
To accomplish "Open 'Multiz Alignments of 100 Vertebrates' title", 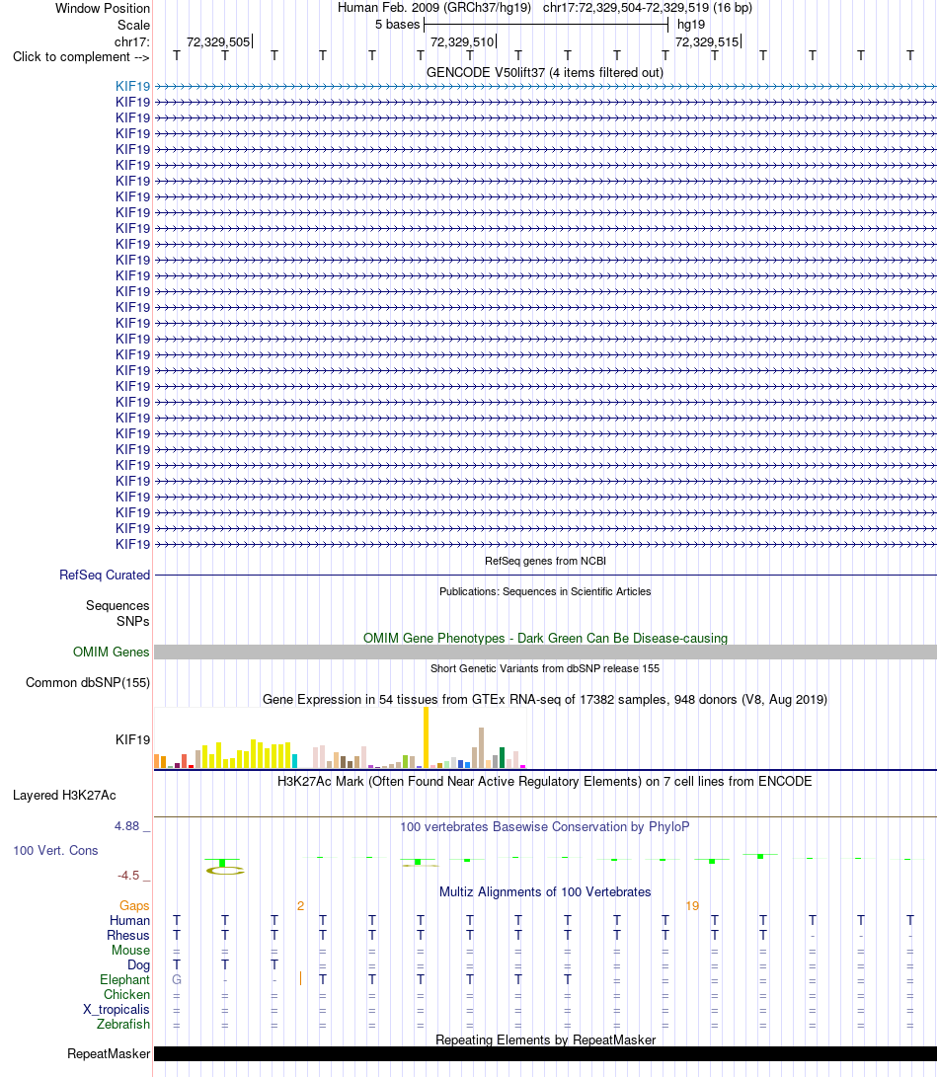I will (545, 892).
